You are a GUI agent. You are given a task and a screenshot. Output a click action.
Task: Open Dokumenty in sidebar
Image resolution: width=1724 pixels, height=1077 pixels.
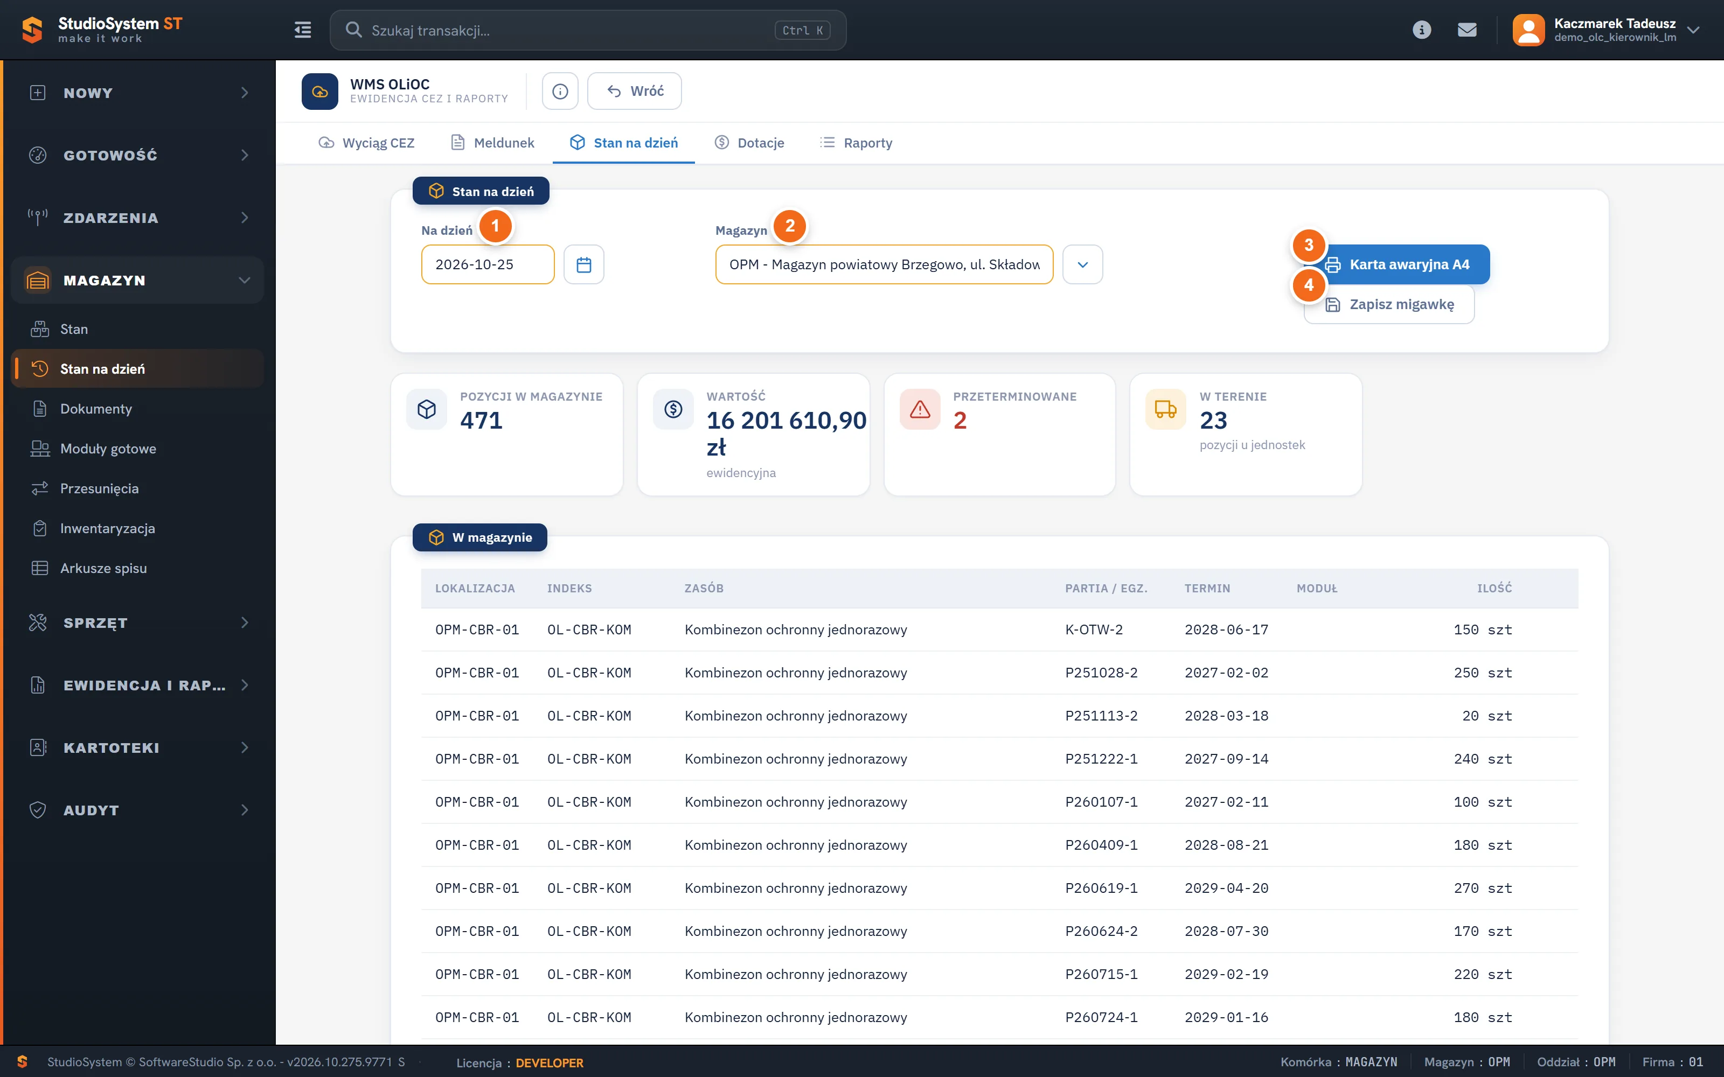click(x=137, y=409)
